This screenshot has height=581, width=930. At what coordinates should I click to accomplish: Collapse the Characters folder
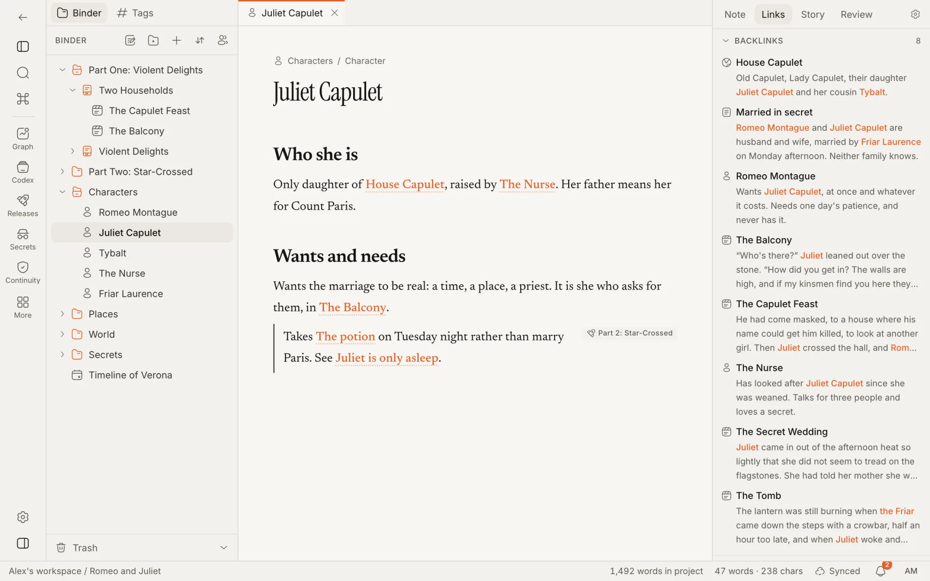tap(62, 192)
